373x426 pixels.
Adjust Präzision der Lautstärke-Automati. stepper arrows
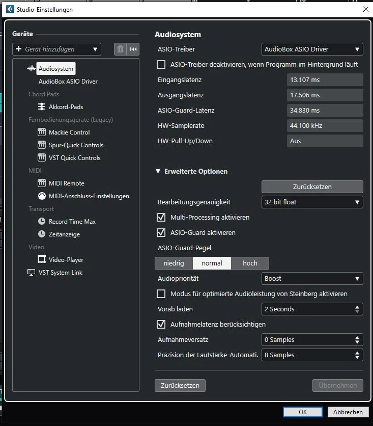tap(357, 355)
